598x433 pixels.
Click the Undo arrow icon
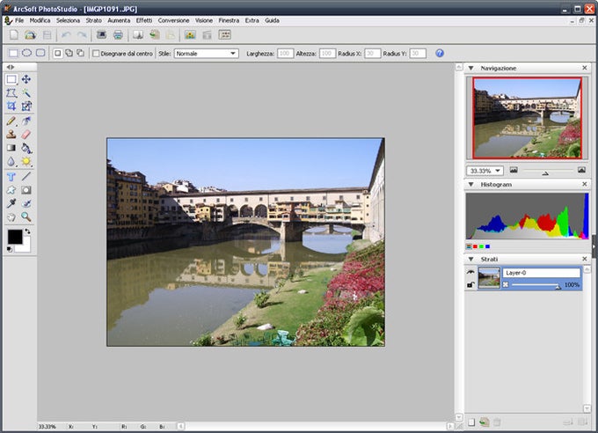66,35
